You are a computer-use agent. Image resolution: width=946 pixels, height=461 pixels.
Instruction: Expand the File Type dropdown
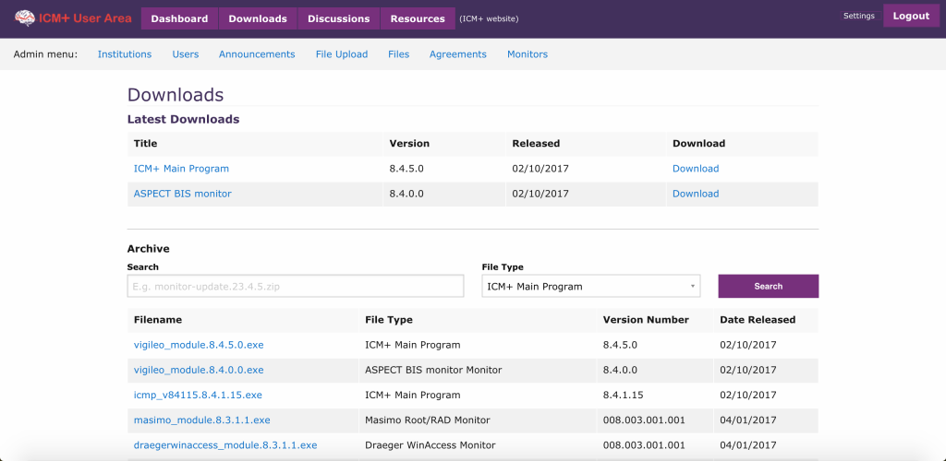coord(591,287)
